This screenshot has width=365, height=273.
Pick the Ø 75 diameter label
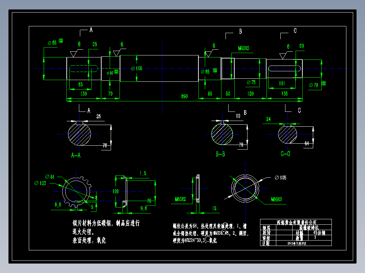(251, 82)
